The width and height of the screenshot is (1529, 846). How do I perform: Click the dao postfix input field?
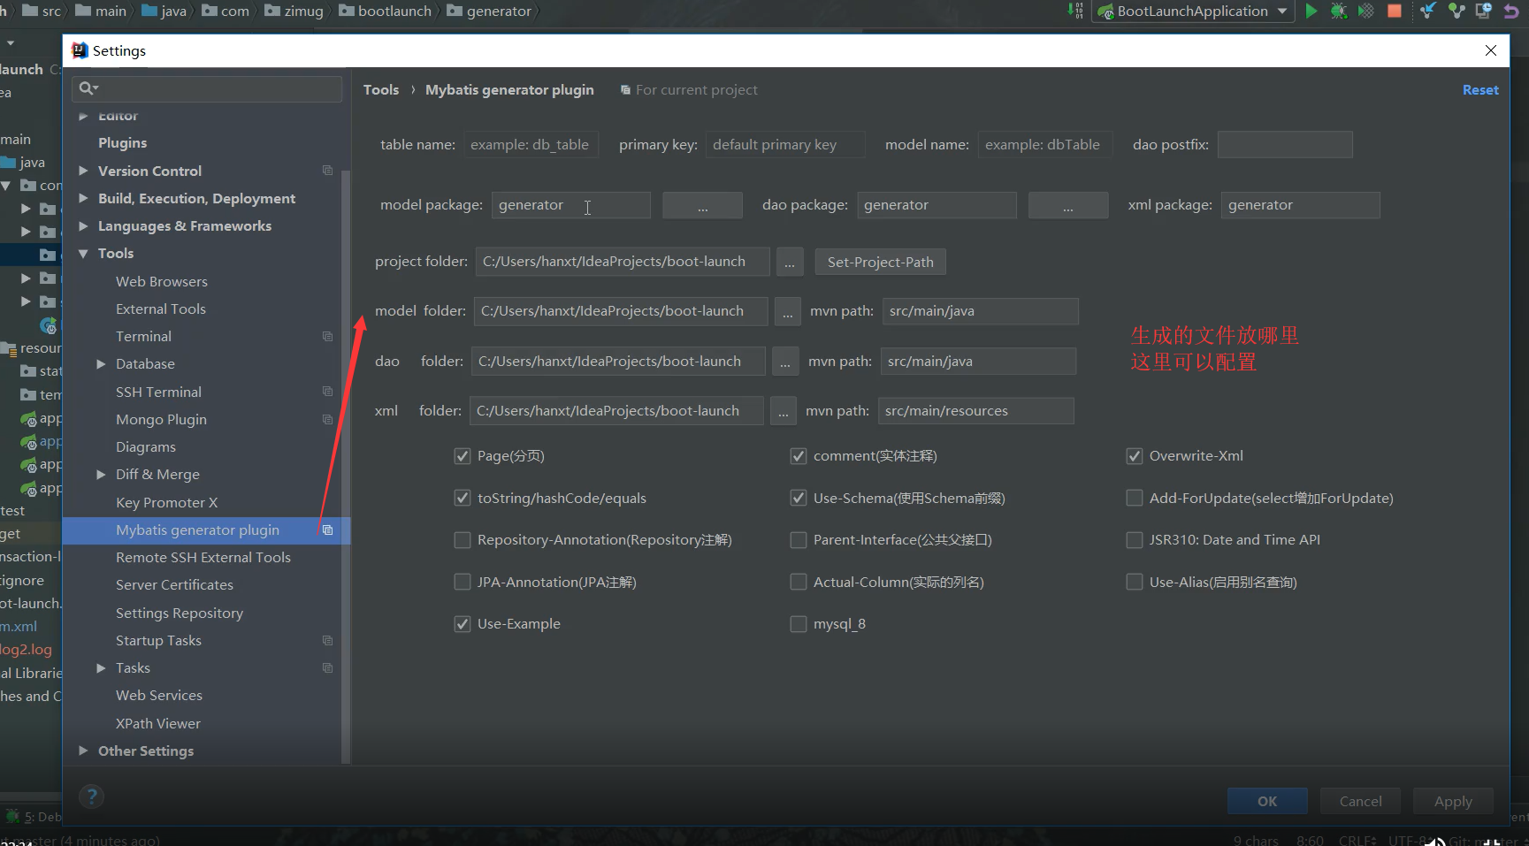pyautogui.click(x=1285, y=145)
